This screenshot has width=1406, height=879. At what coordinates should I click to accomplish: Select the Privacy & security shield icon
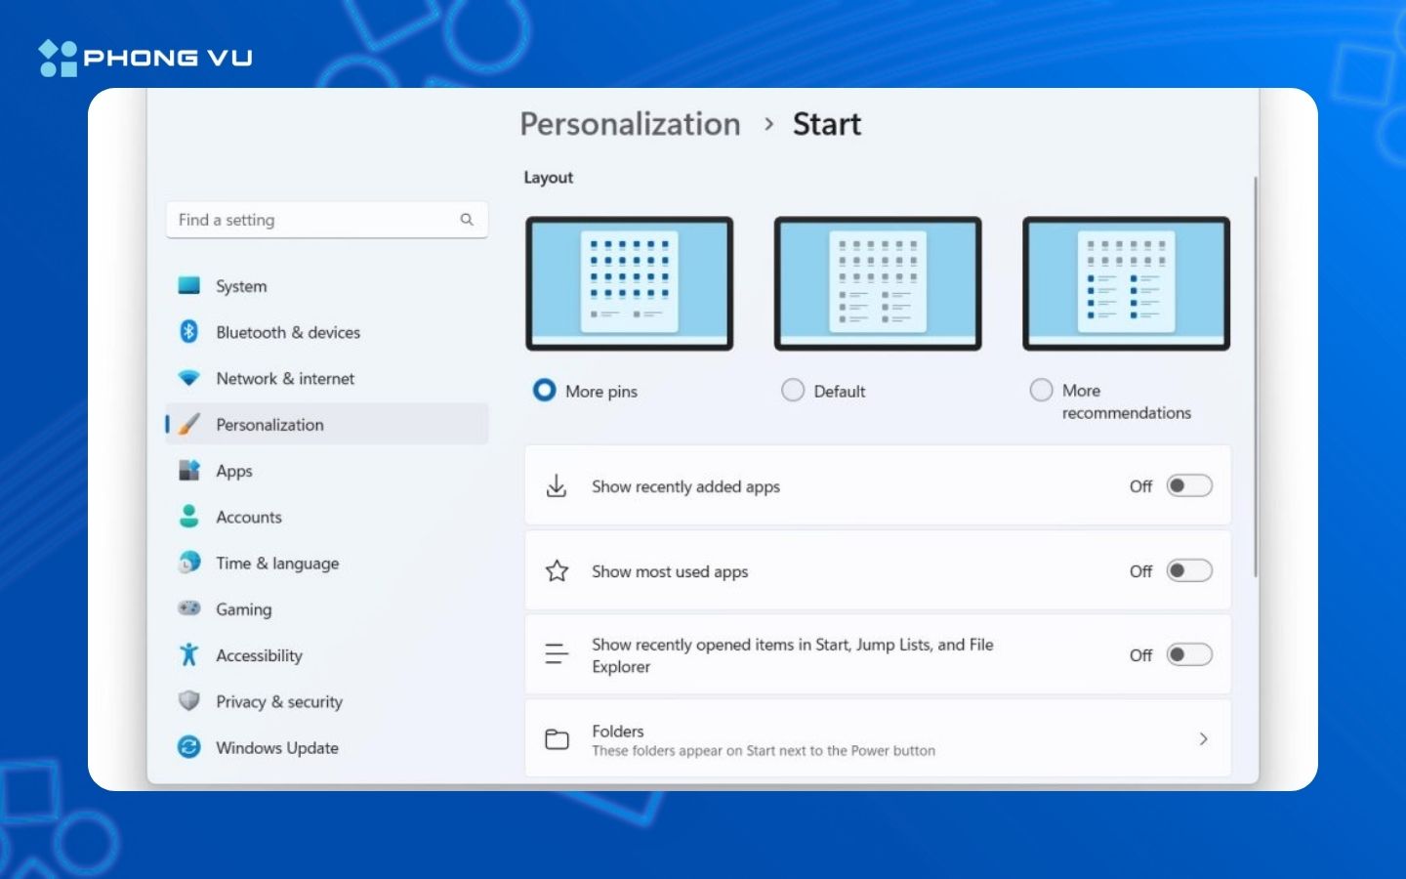(189, 701)
